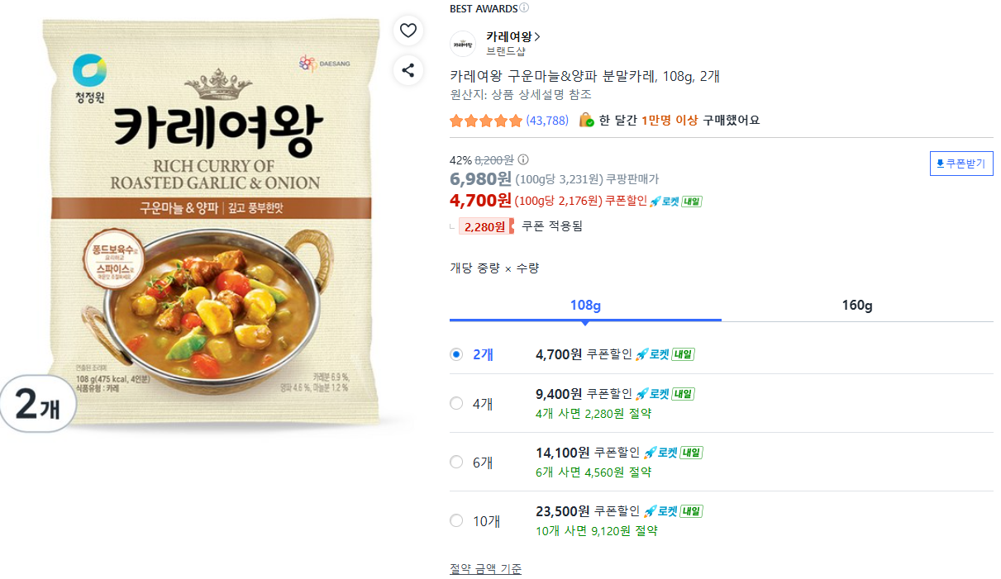The height and width of the screenshot is (579, 1001).
Task: Click the 쿠폰받기 download coupon button
Action: click(x=961, y=164)
